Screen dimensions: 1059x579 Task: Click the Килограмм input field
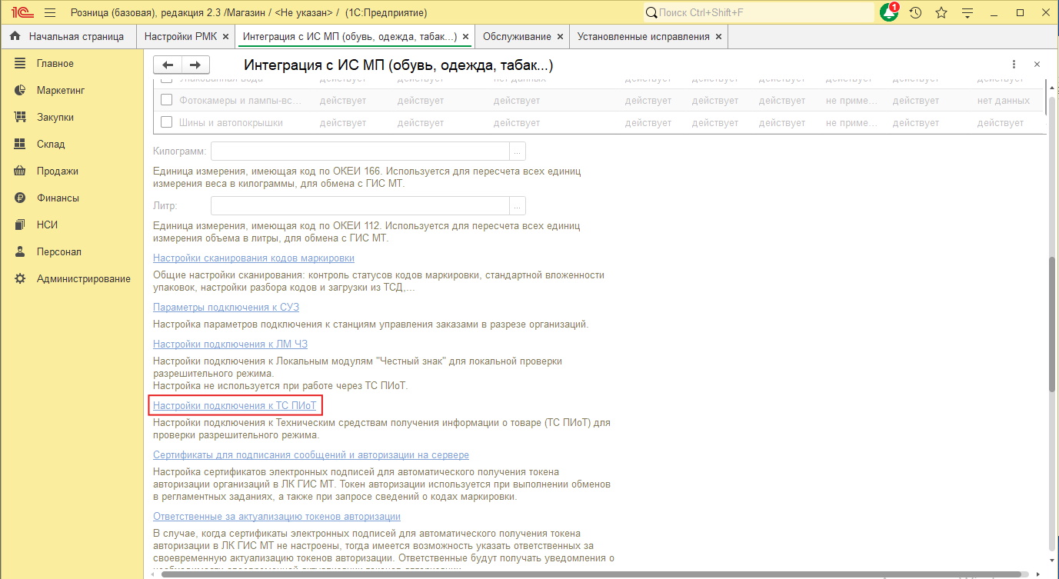pos(360,151)
